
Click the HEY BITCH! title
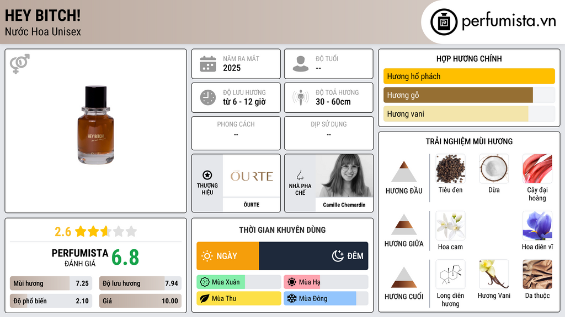pos(42,15)
